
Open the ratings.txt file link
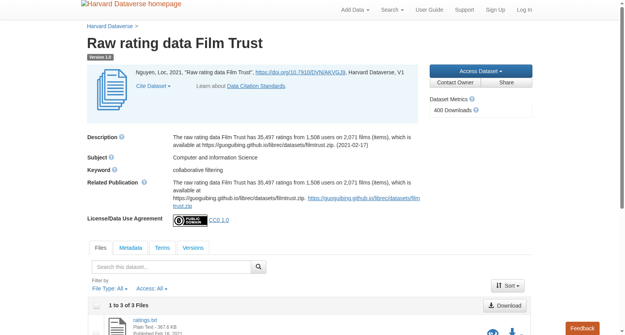(x=145, y=320)
